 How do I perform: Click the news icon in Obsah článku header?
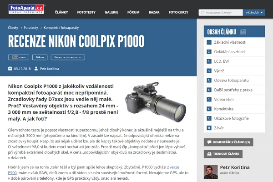[x=243, y=32]
